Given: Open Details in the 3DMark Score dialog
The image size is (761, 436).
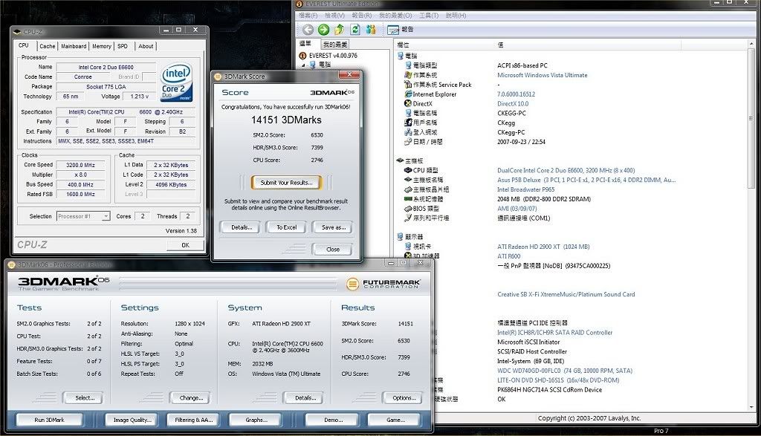Looking at the screenshot, I should [242, 227].
